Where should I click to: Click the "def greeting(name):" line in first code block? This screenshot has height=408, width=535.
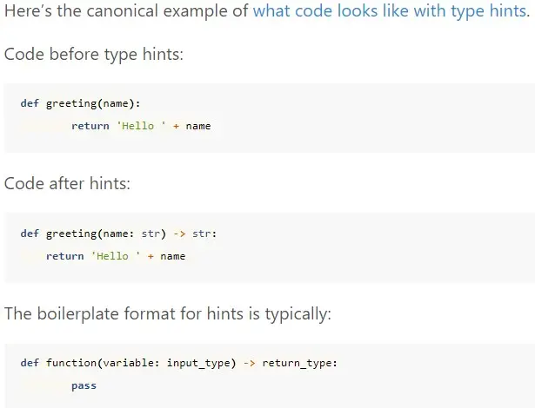tap(81, 103)
